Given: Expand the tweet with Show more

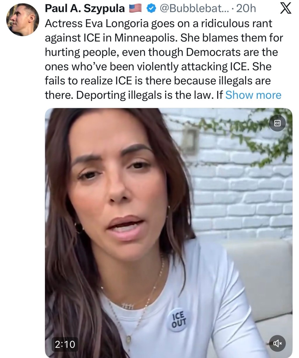Looking at the screenshot, I should [253, 95].
